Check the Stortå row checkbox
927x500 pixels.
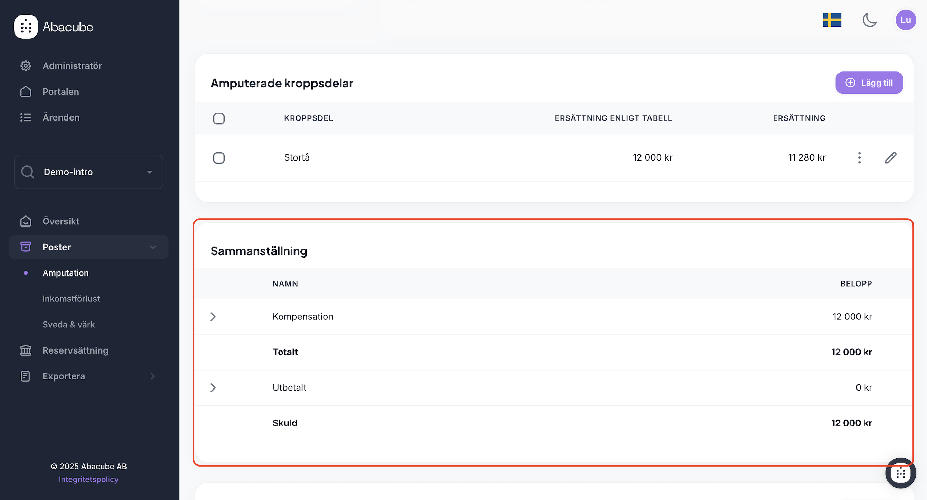click(x=219, y=158)
